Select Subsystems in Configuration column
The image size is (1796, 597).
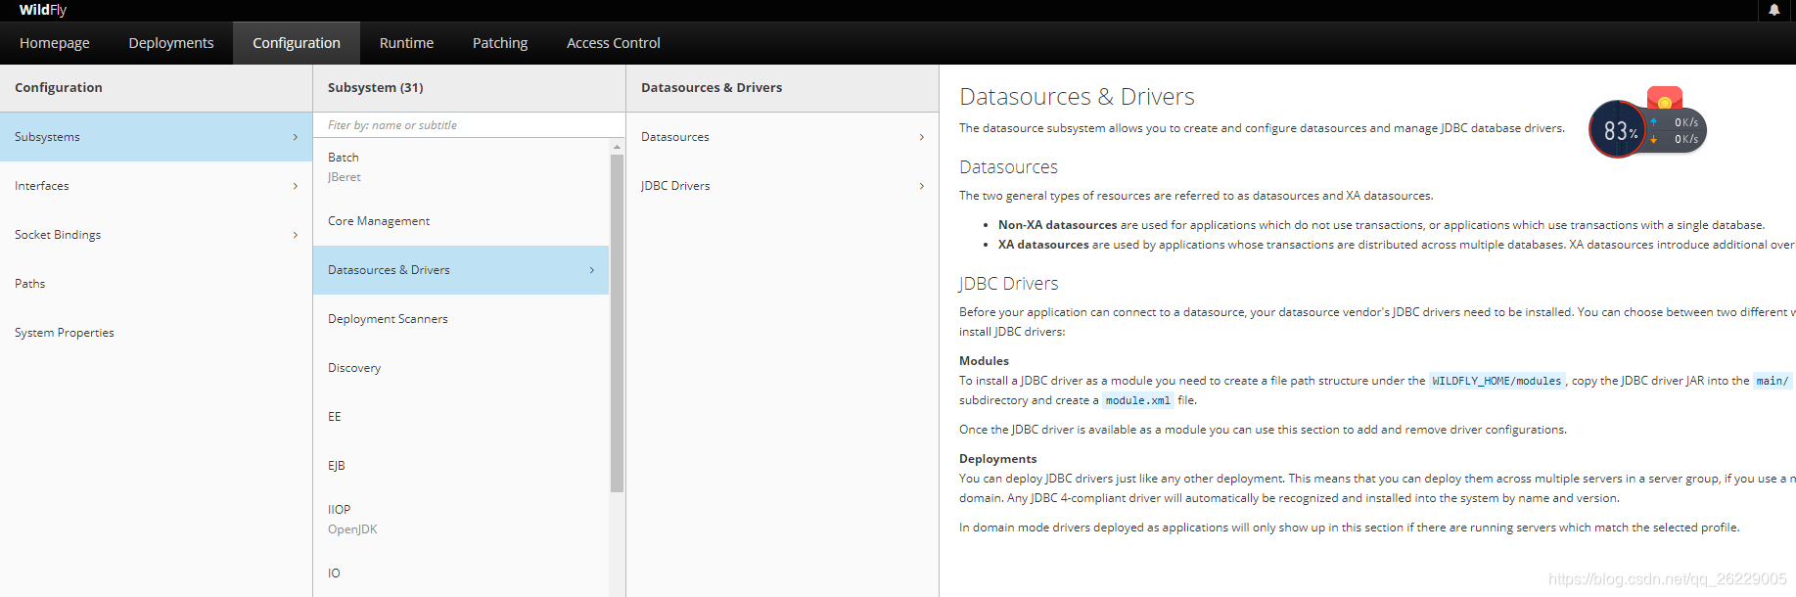[x=156, y=137]
